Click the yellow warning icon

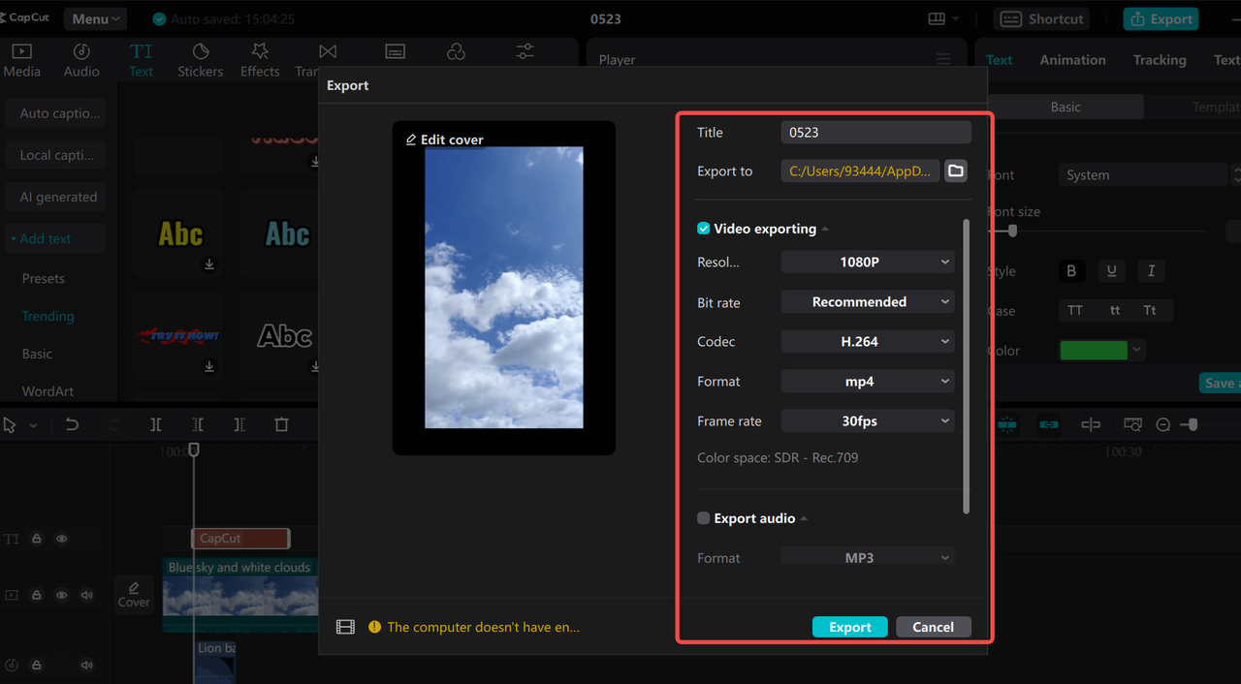[374, 627]
